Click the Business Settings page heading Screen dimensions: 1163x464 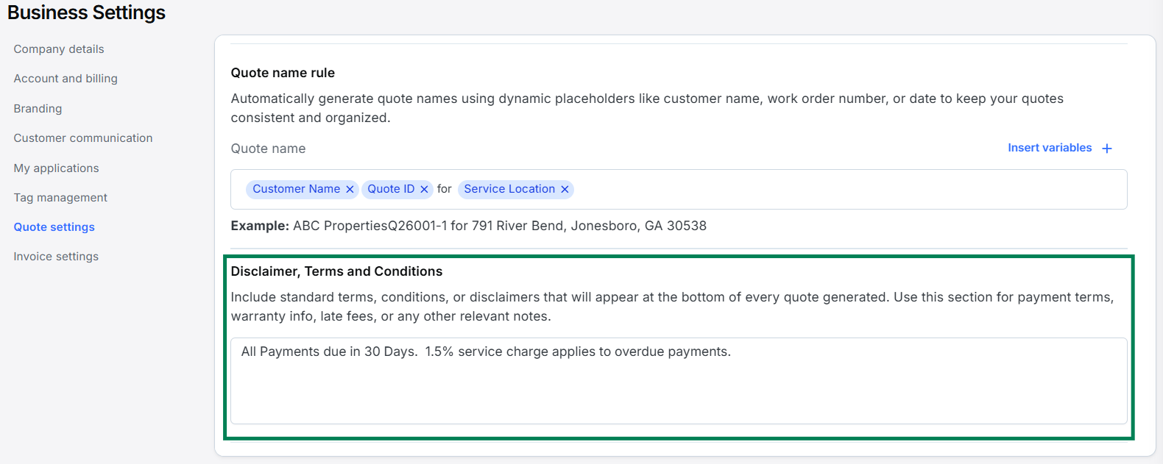(x=86, y=13)
